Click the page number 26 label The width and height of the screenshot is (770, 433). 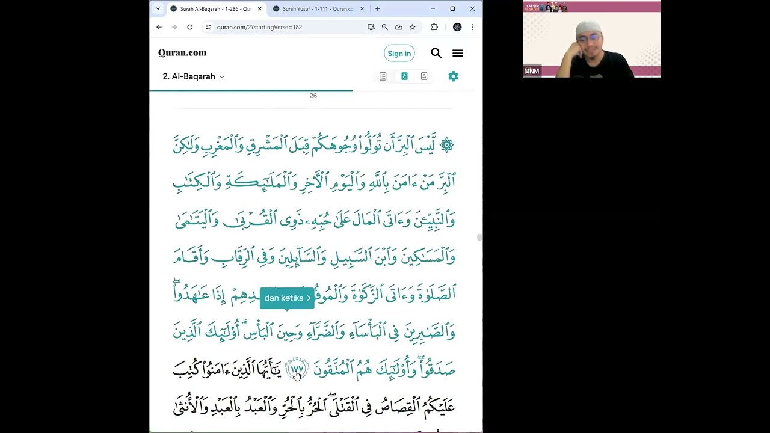(x=313, y=96)
